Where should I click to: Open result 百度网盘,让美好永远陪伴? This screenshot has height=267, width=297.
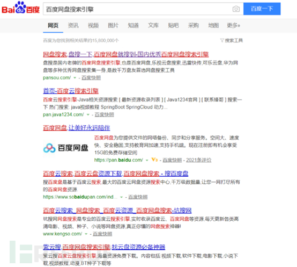coord(76,128)
